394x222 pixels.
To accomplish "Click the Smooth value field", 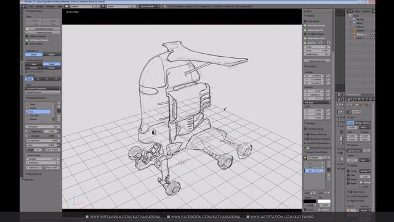I will [x=43, y=159].
